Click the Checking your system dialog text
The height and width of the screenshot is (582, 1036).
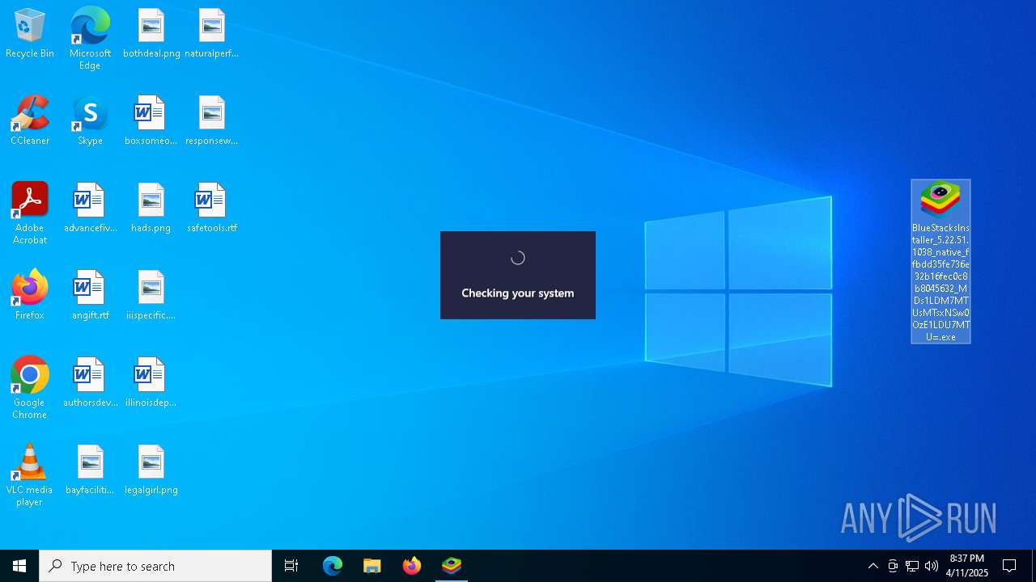point(518,293)
